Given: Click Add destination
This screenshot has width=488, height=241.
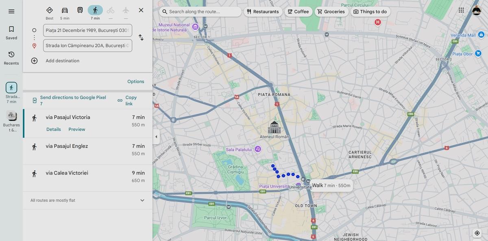Looking at the screenshot, I should point(62,61).
